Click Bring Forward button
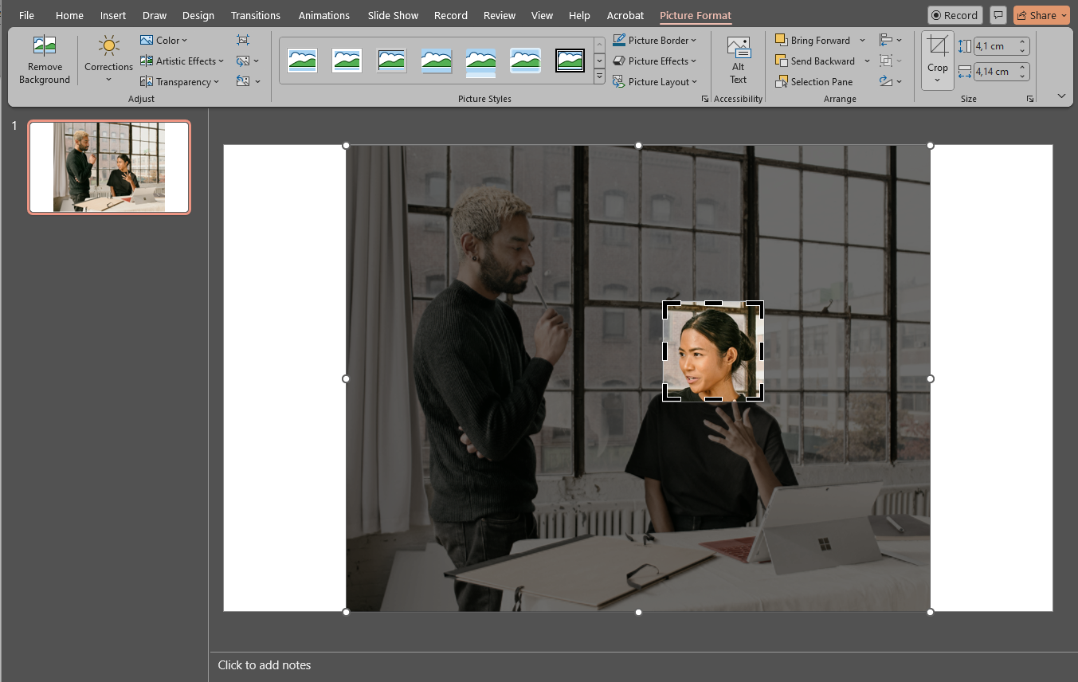This screenshot has height=682, width=1078. pos(813,40)
